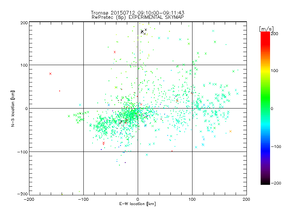
Task: Click the '0' tick label on the E-W axis
Action: pos(138,199)
